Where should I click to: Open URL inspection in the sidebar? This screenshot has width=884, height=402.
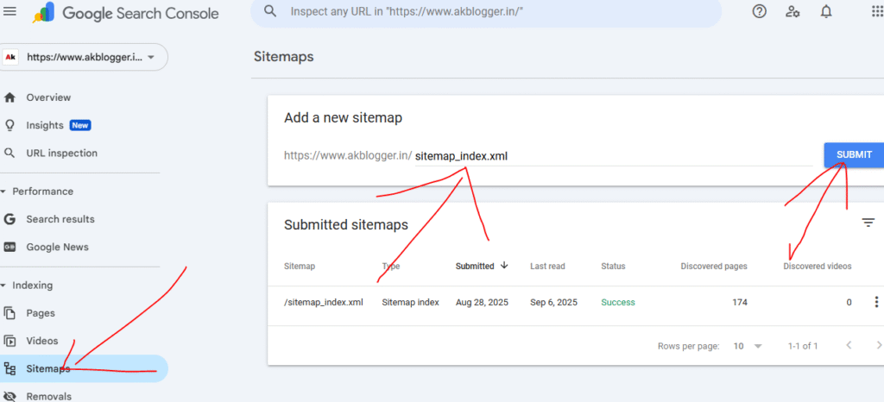tap(61, 154)
